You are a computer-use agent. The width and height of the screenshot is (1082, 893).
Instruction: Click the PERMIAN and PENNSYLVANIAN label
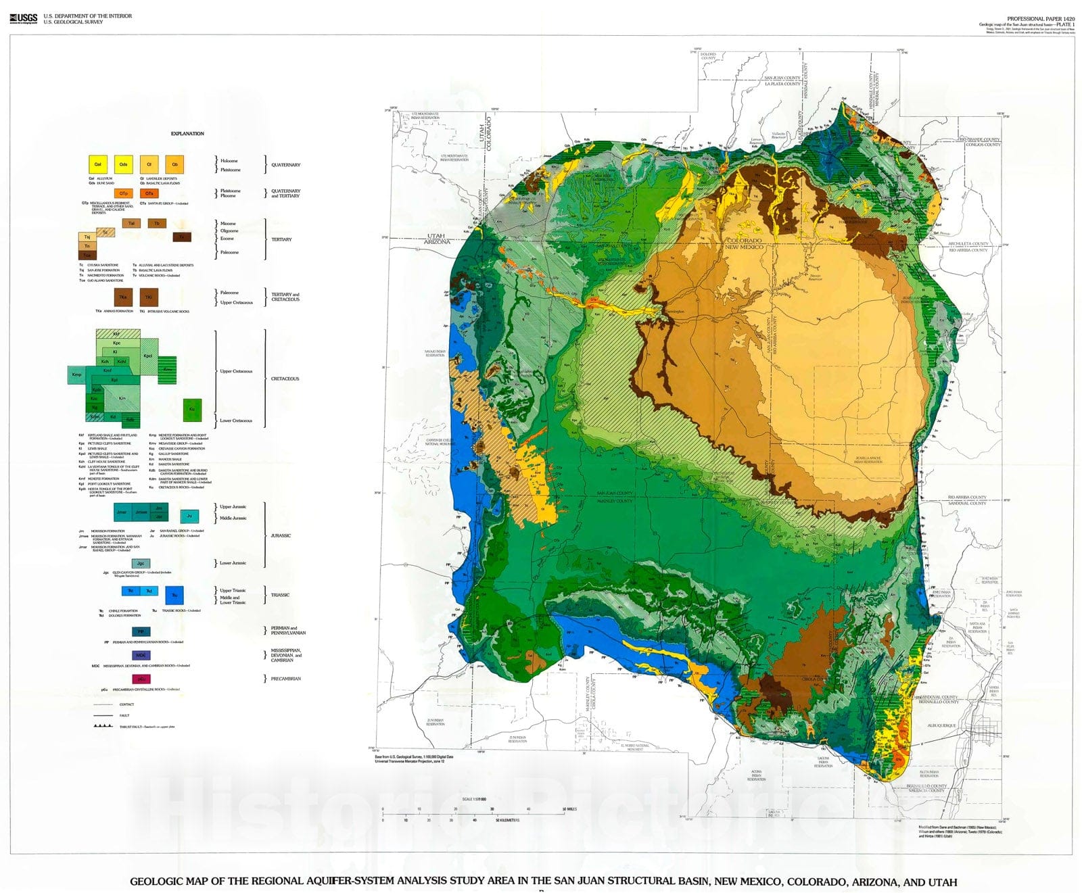289,631
